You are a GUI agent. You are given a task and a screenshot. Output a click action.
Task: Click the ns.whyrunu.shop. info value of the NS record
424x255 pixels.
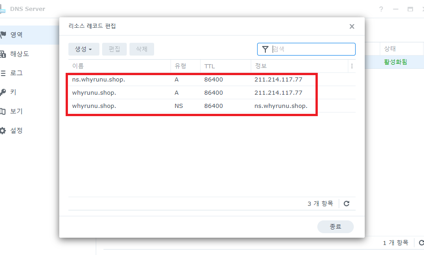click(281, 106)
